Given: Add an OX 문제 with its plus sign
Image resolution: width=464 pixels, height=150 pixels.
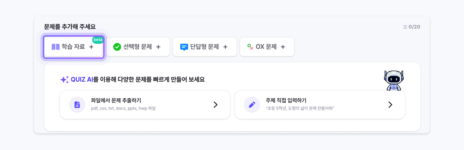Looking at the screenshot, I should tap(283, 47).
